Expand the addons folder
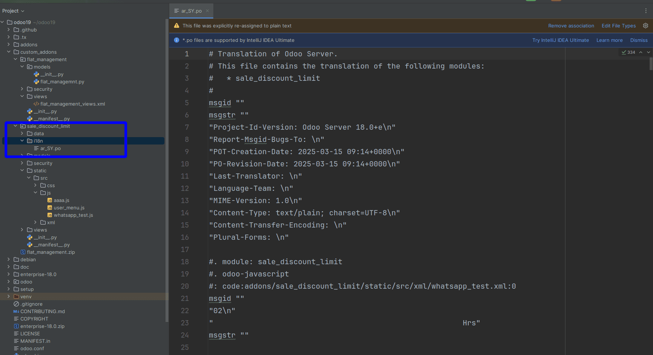This screenshot has height=355, width=653. pos(9,44)
